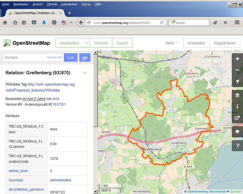Close the Relation Greifenberg sidebar
This screenshot has height=194, width=243.
pyautogui.click(x=85, y=73)
